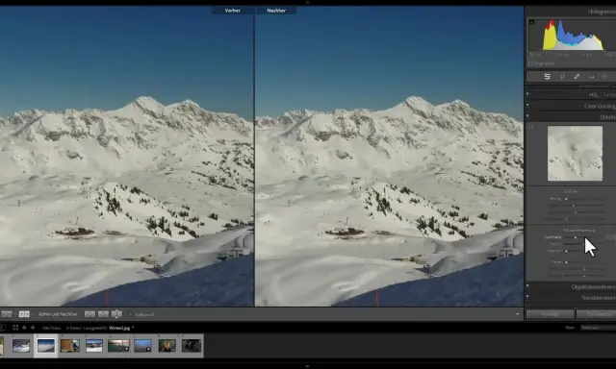Image resolution: width=616 pixels, height=369 pixels.
Task: Open grid view icon in filmstrip bar
Action: (x=15, y=328)
